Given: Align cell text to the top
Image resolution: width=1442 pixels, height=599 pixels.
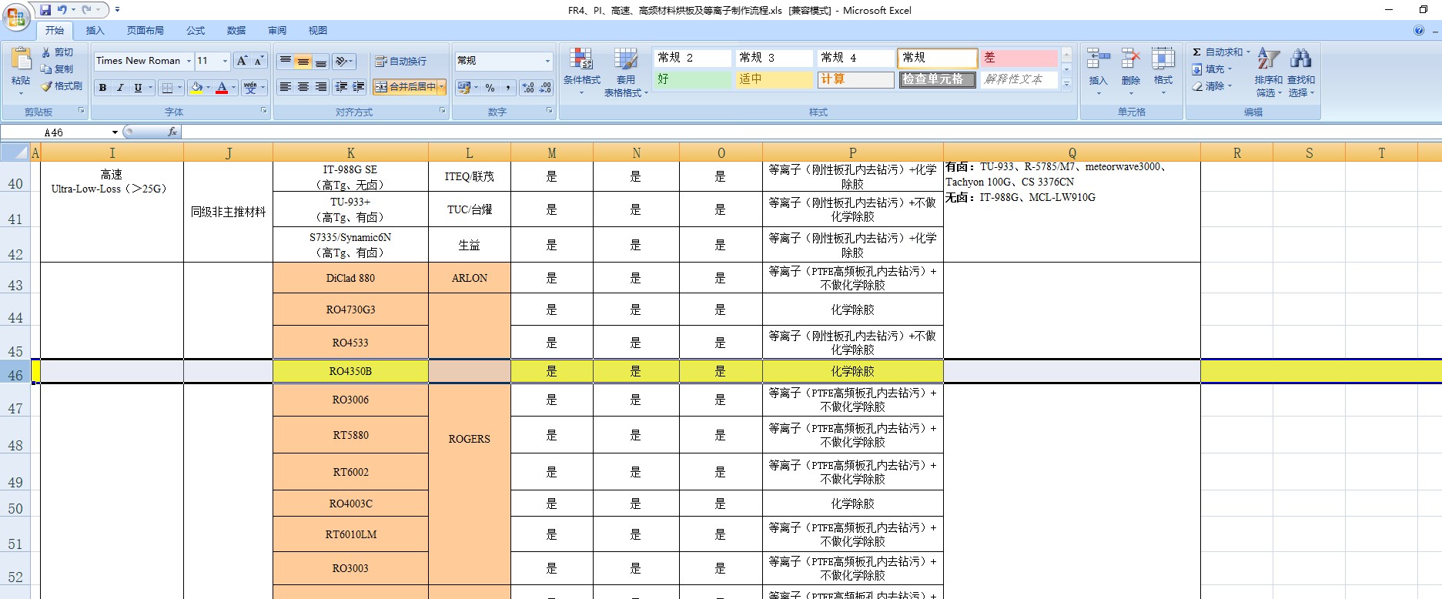Looking at the screenshot, I should pyautogui.click(x=286, y=61).
